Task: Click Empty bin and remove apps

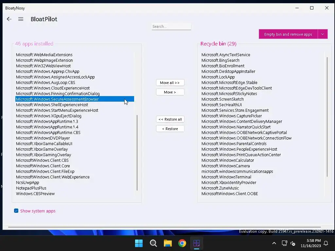Action: [288, 34]
